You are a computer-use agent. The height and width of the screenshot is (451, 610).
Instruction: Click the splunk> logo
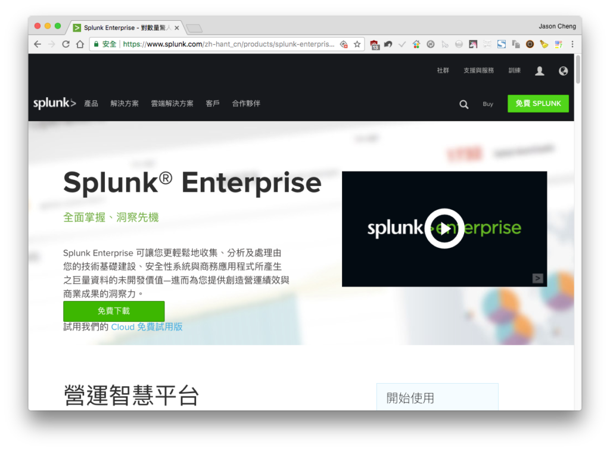[54, 103]
